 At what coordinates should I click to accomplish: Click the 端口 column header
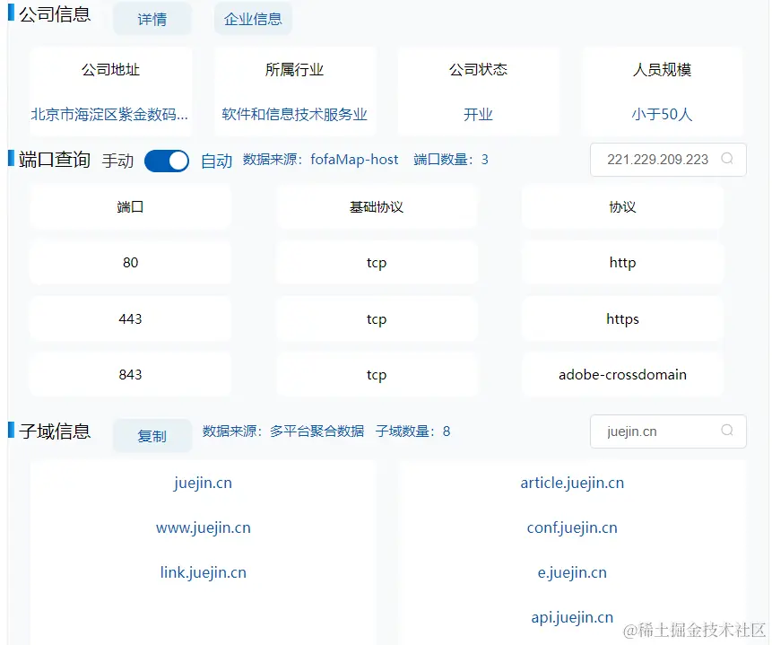pos(131,206)
